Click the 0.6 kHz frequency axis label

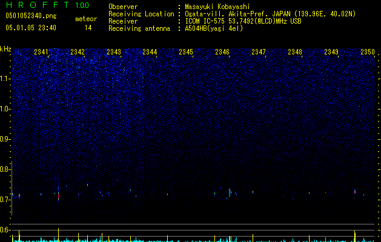click(x=5, y=230)
